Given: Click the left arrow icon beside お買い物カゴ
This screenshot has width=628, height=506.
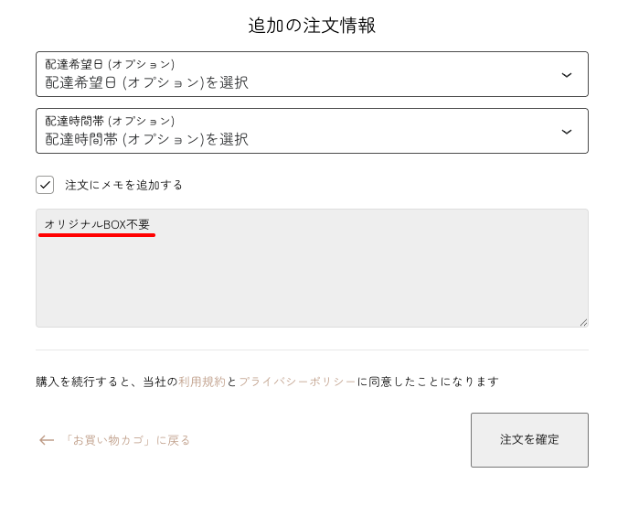Looking at the screenshot, I should (x=47, y=440).
